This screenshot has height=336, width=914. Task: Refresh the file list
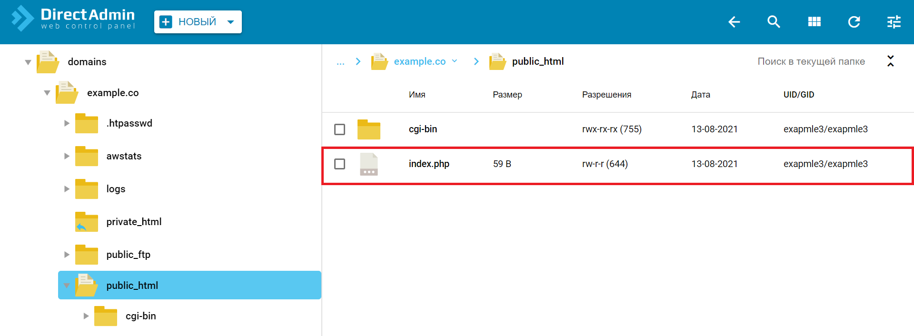coord(854,22)
